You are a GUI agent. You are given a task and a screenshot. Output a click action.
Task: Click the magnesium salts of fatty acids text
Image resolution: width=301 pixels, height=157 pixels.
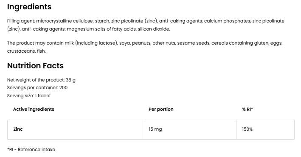coord(101,29)
